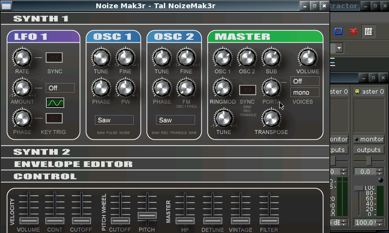389x233 pixels.
Task: Open the VOICES dropdown showing mono
Action: pyautogui.click(x=305, y=92)
